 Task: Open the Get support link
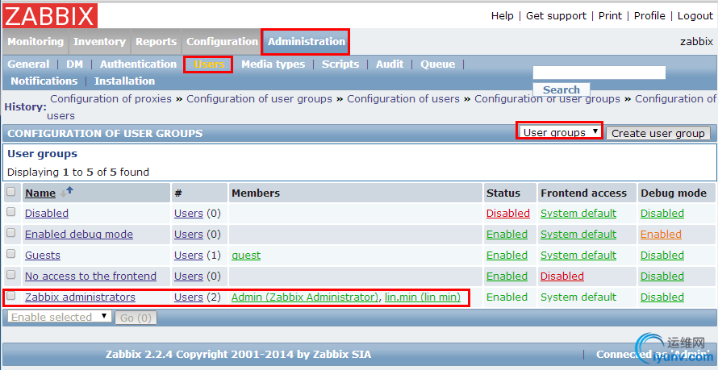click(x=556, y=16)
